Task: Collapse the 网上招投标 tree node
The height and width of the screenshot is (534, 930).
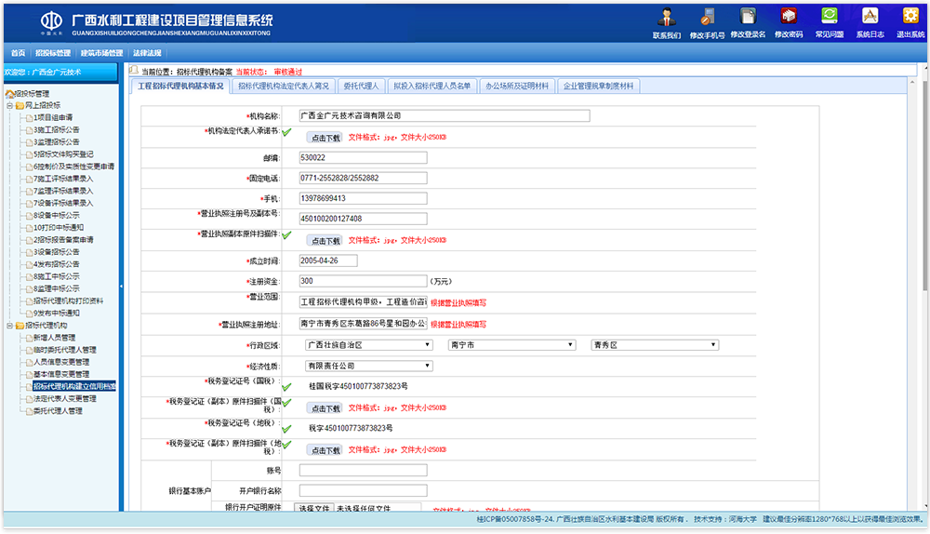Action: (9, 106)
